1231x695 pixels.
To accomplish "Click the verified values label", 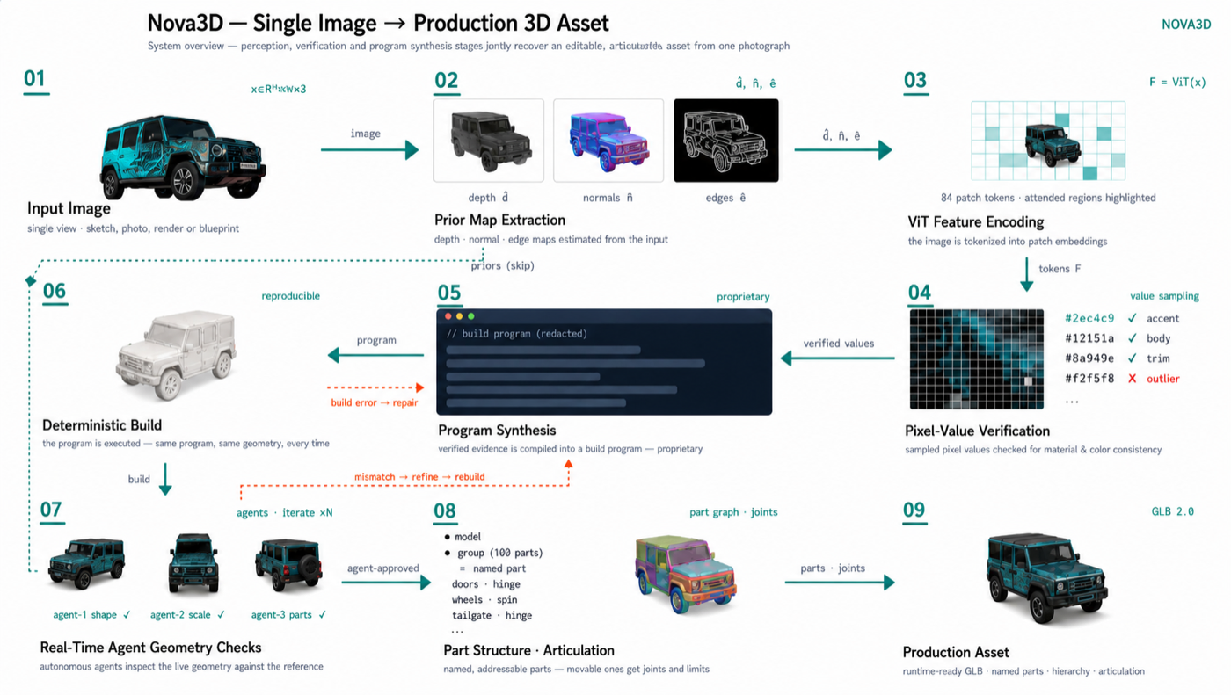I will pyautogui.click(x=839, y=344).
